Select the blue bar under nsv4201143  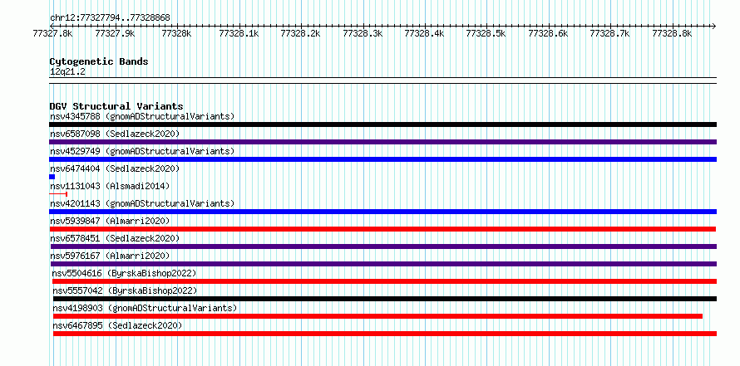(x=382, y=212)
